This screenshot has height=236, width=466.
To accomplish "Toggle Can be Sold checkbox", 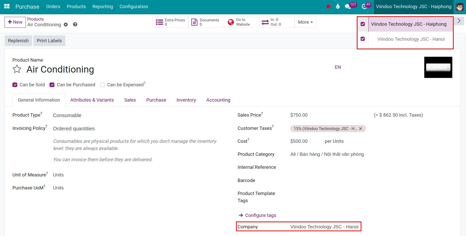I will click(x=15, y=85).
